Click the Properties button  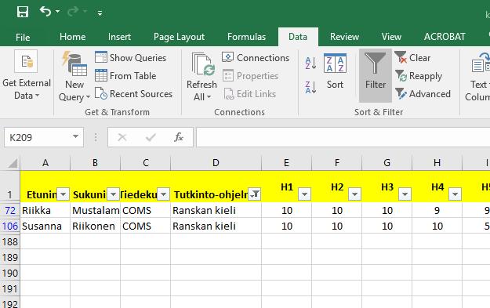click(250, 75)
